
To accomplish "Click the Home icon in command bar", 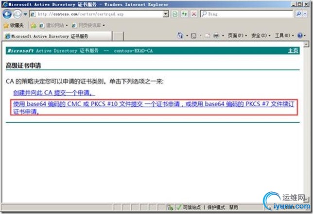I will coord(180,35).
